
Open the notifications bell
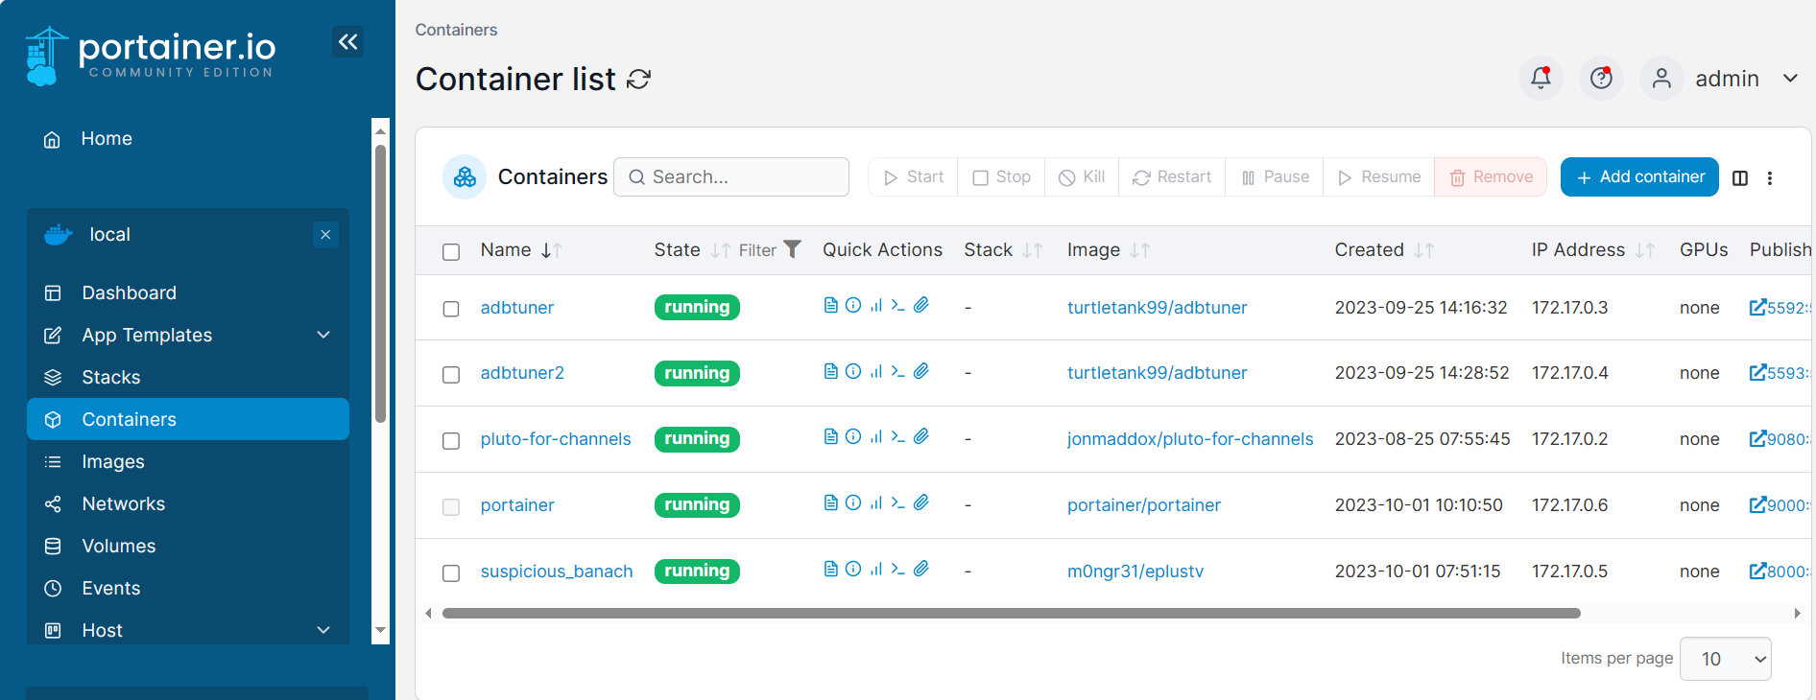click(x=1541, y=78)
